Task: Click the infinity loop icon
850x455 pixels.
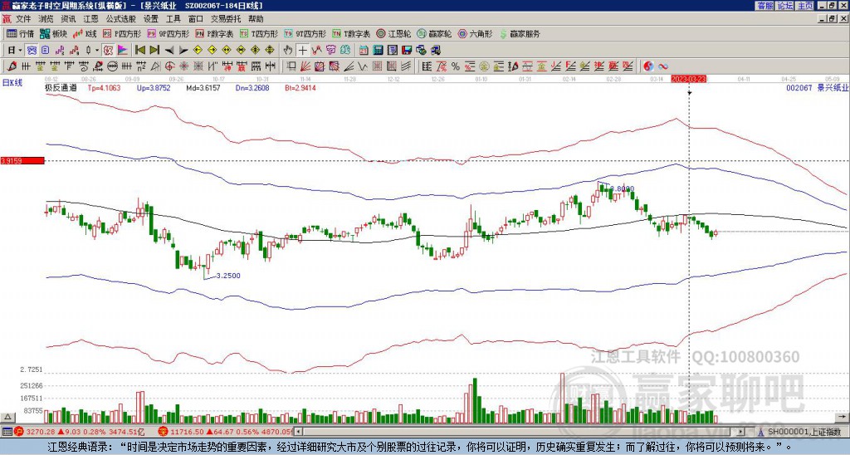Action: click(663, 66)
